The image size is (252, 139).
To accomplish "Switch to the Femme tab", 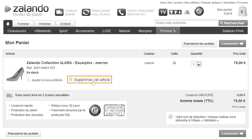I will click(23, 24).
